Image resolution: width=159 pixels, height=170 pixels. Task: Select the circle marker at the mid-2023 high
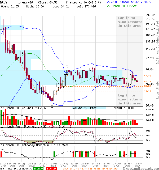67,67
